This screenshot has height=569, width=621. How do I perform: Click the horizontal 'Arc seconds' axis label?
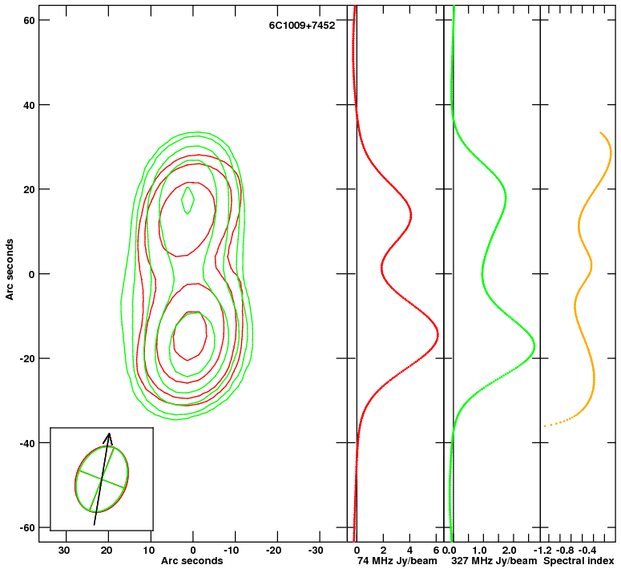[192, 561]
